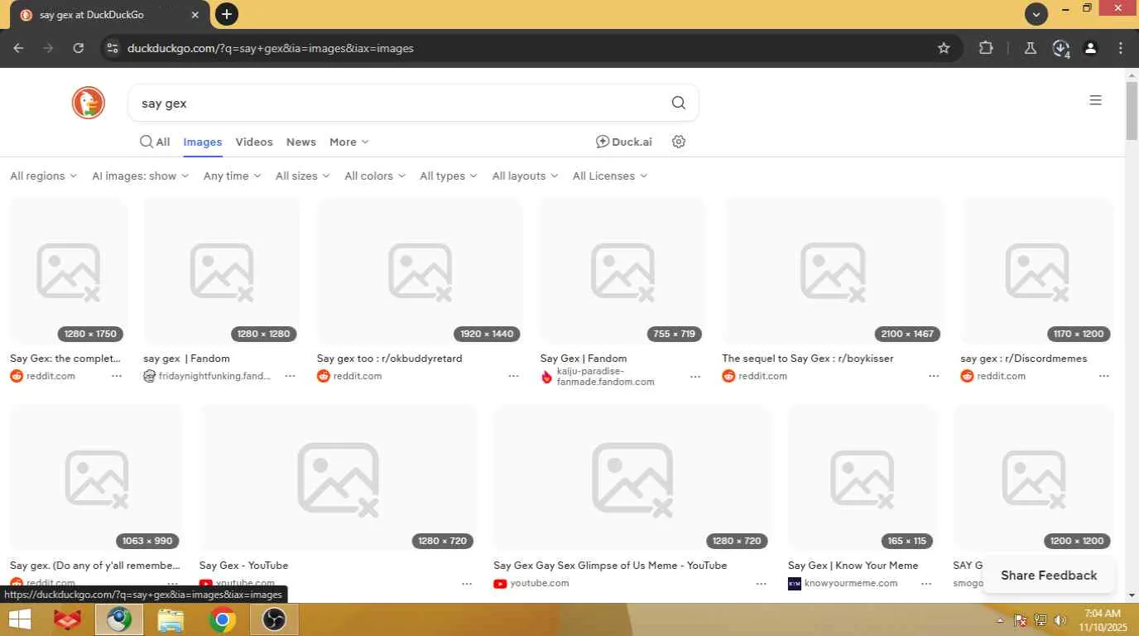Image resolution: width=1139 pixels, height=636 pixels.
Task: Open the browser Extensions menu
Action: [x=985, y=48]
